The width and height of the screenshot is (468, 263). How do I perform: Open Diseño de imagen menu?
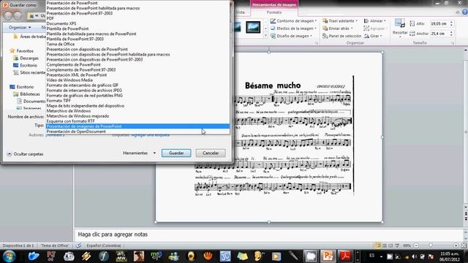291,36
